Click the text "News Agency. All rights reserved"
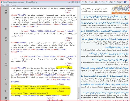 (30, 77)
